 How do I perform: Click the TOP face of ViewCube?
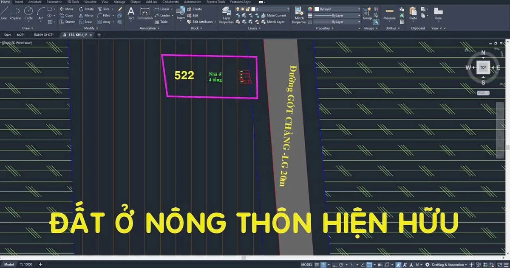click(x=483, y=67)
